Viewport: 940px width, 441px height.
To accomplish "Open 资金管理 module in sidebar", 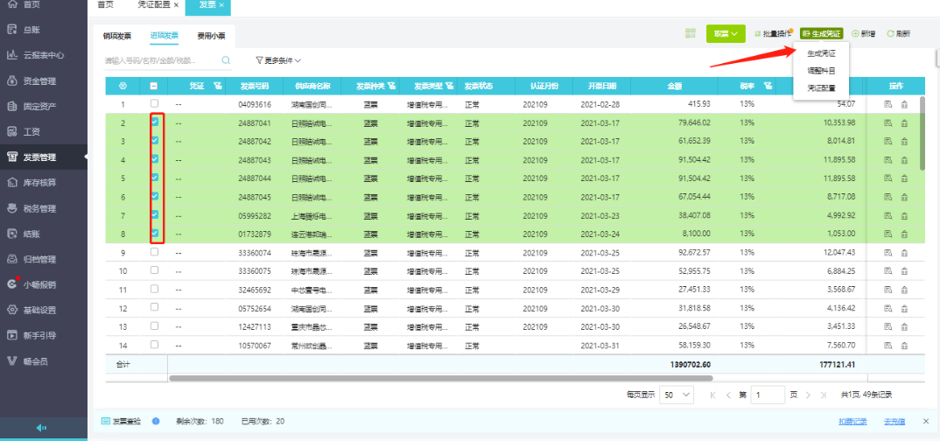I will 39,80.
